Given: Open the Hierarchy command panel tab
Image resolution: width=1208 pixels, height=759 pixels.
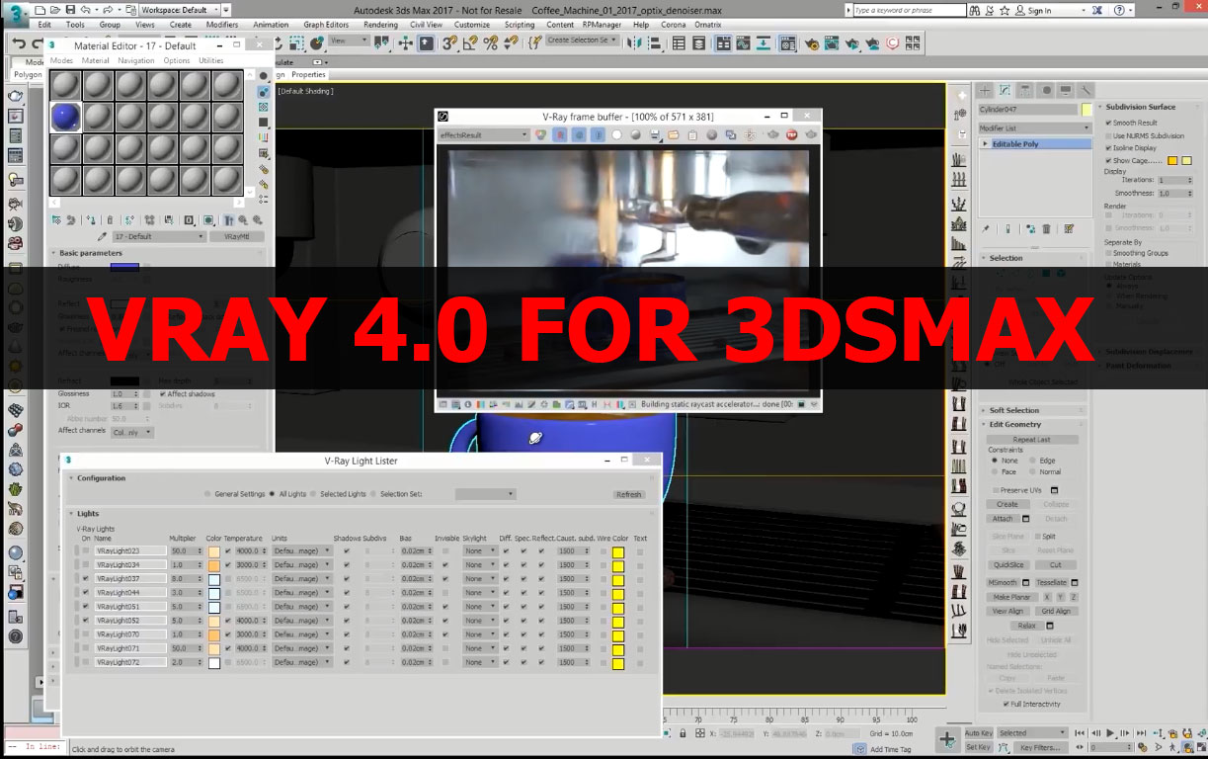Looking at the screenshot, I should 1025,90.
